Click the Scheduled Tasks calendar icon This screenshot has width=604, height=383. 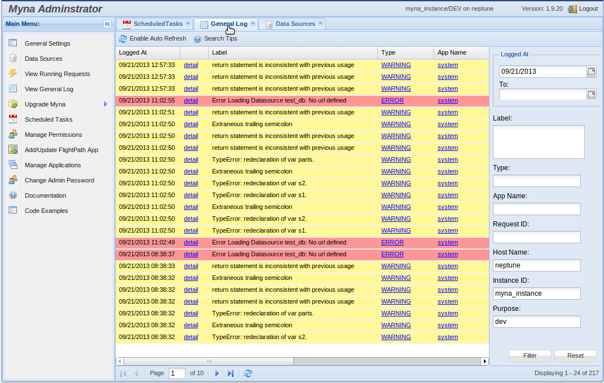12,119
